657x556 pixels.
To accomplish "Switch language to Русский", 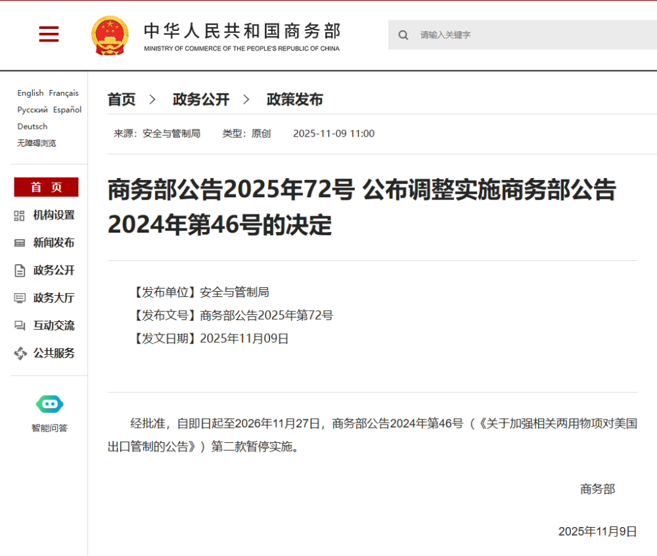I will pyautogui.click(x=32, y=110).
